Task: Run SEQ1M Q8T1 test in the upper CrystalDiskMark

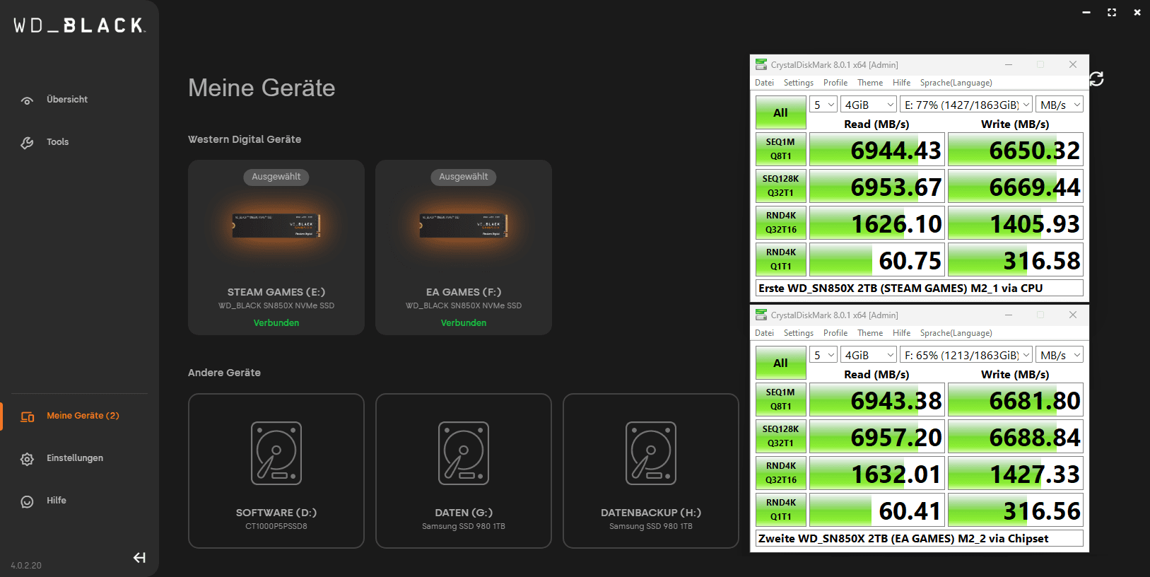Action: [780, 149]
